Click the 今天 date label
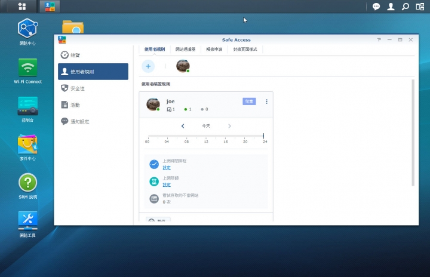 [x=206, y=126]
